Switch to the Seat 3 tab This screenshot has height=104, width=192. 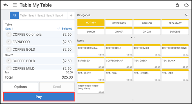pos(50,16)
